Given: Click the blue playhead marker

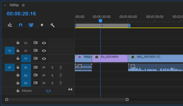Looking at the screenshot, I should 100,21.
